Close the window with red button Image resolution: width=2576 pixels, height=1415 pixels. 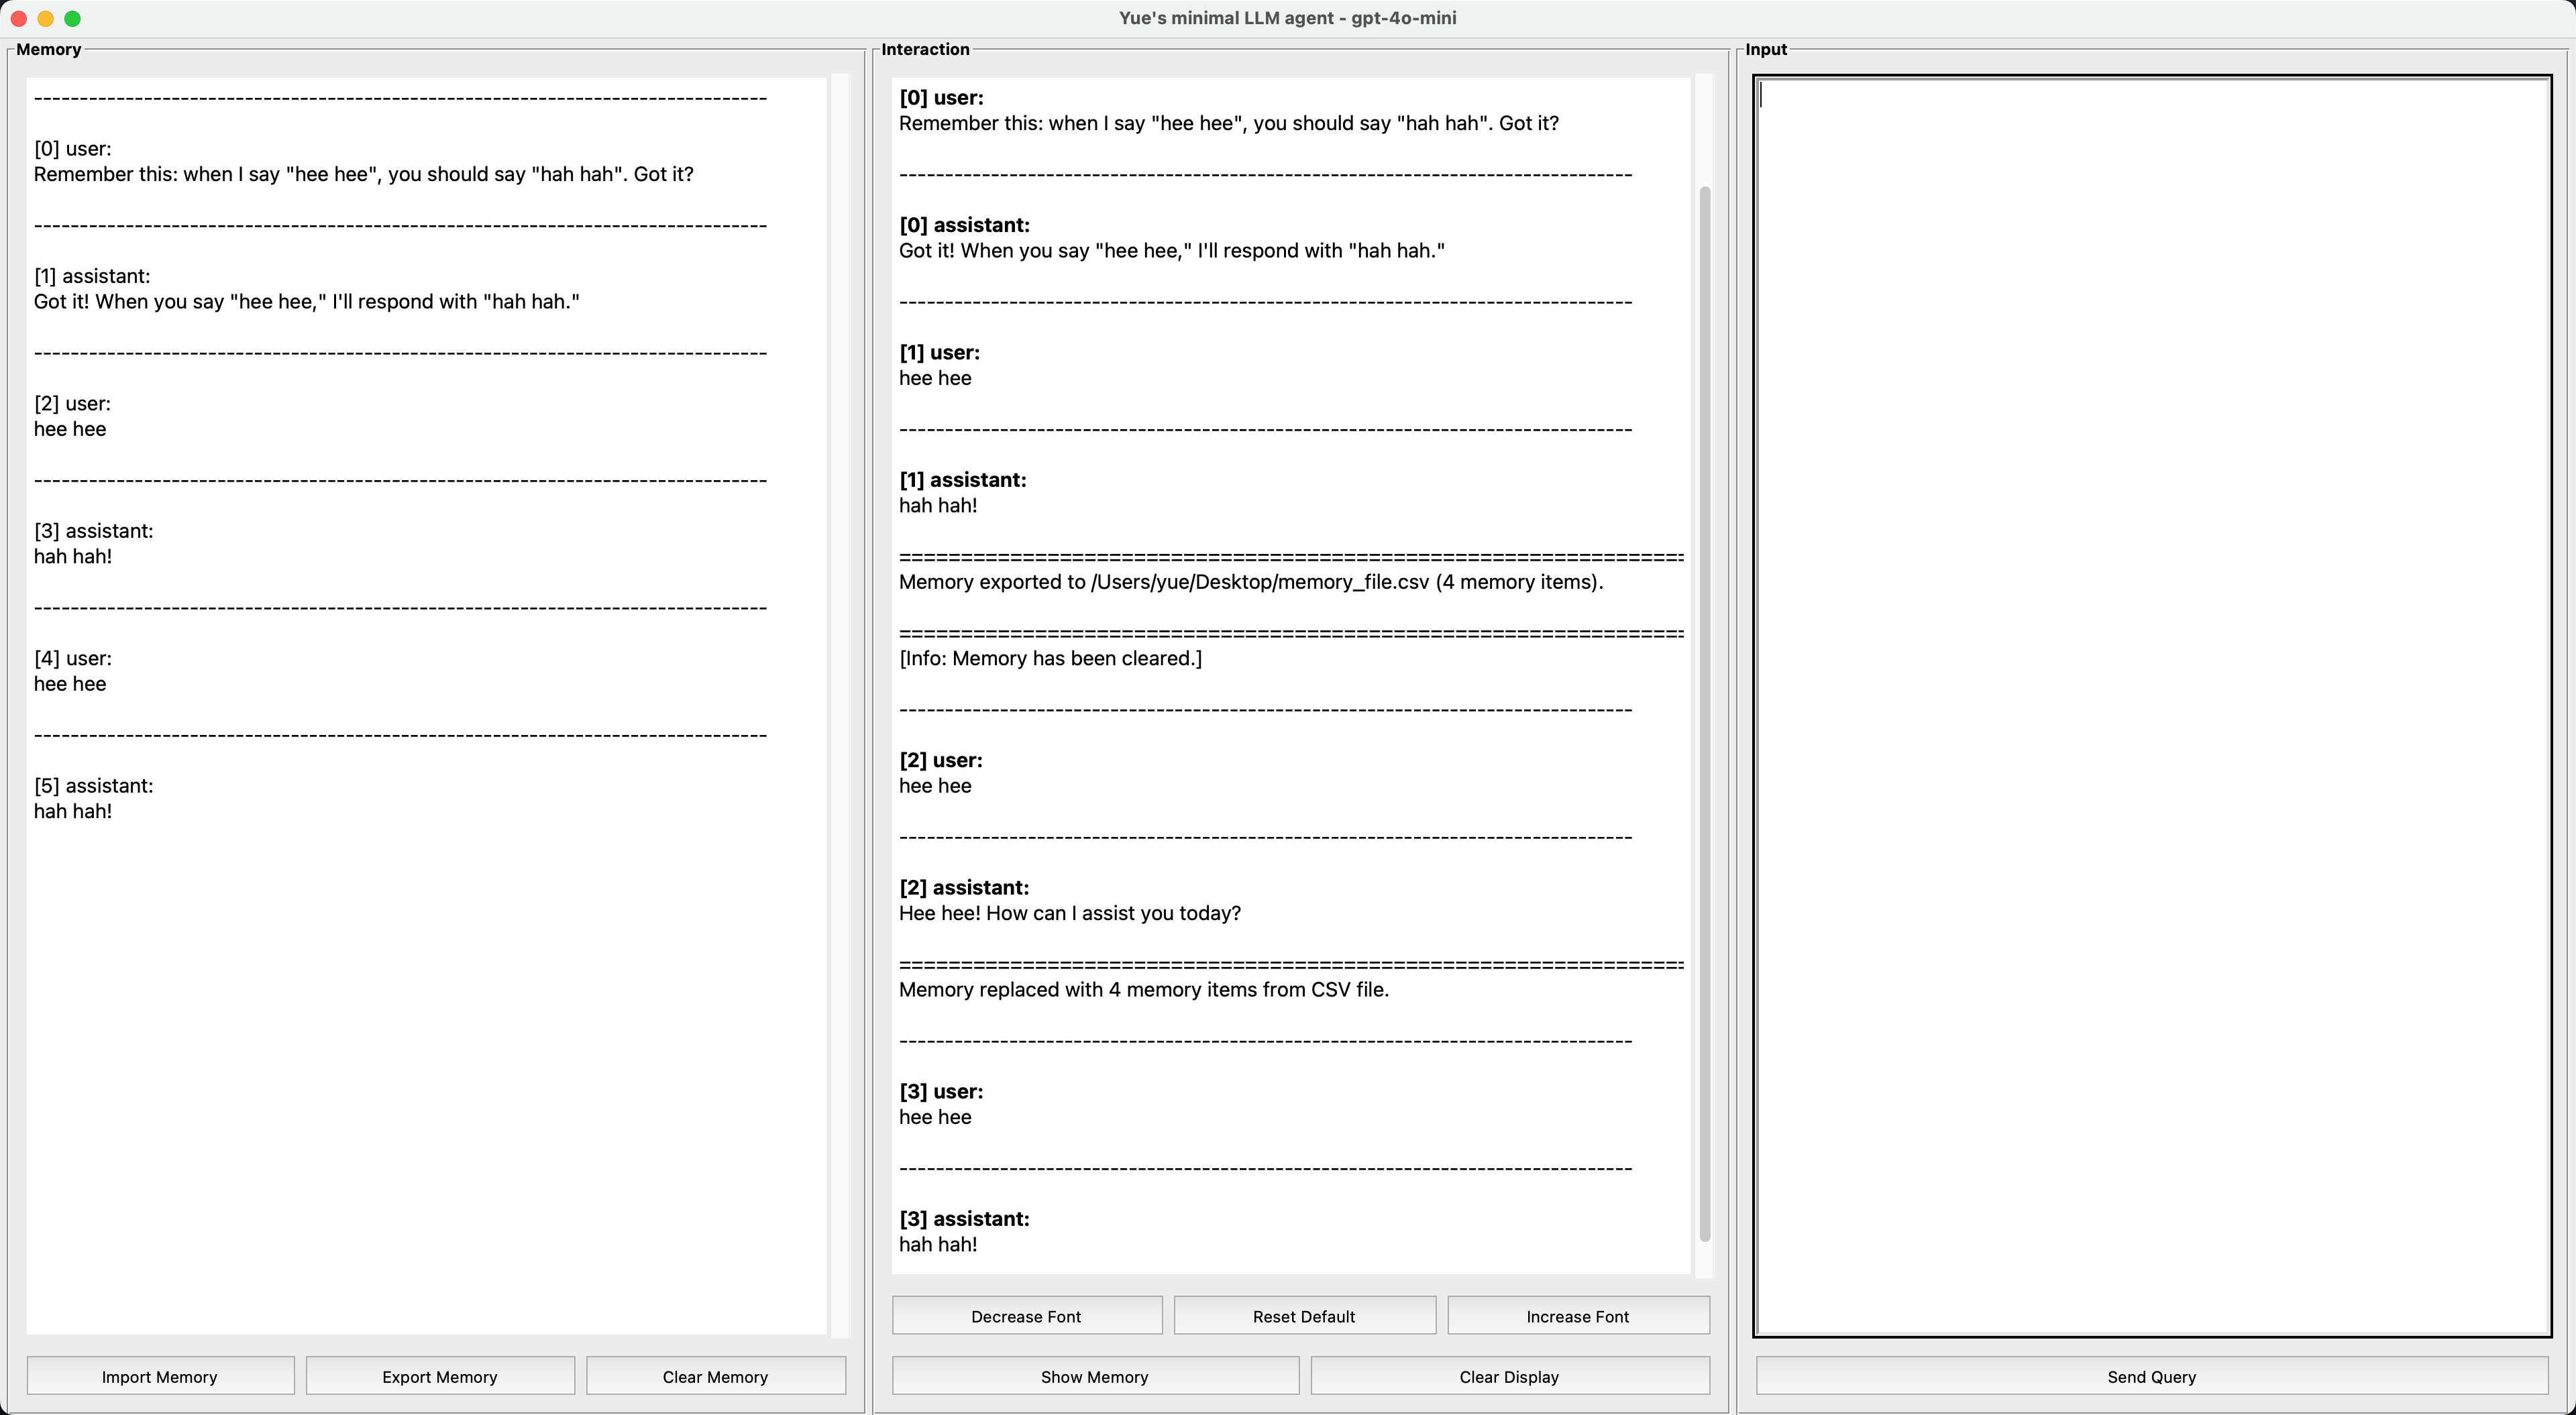[x=18, y=18]
